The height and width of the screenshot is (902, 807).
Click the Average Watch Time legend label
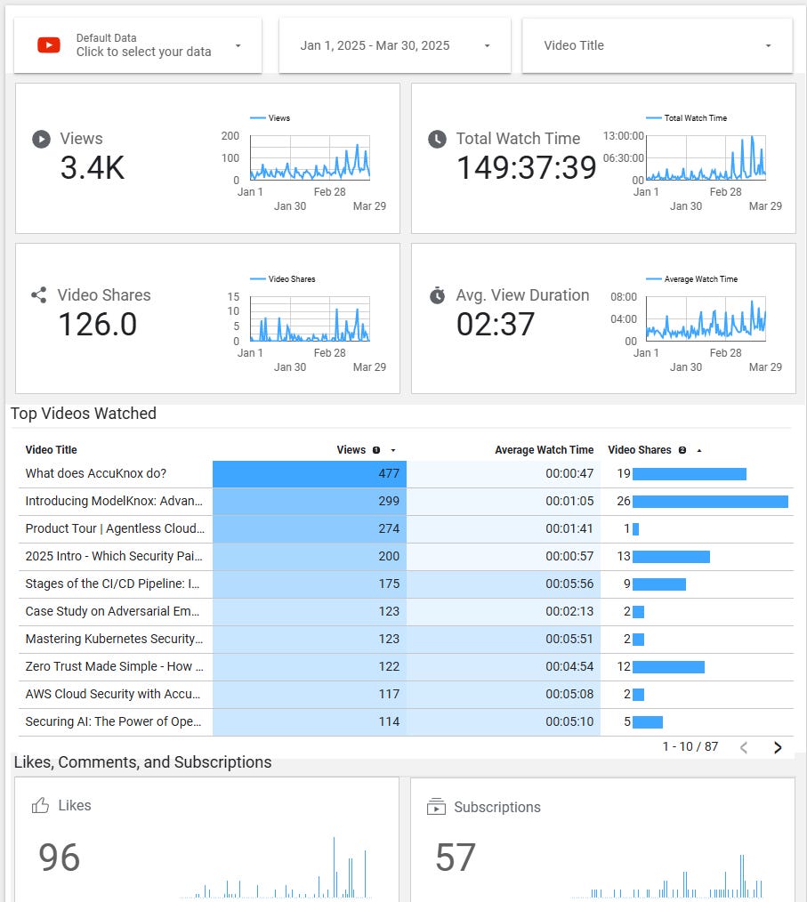click(700, 279)
